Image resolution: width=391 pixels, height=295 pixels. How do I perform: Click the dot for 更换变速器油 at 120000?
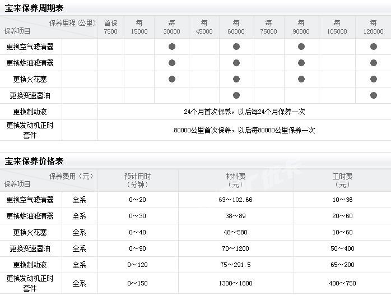click(x=374, y=95)
